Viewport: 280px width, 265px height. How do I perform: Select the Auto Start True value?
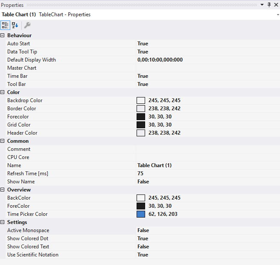(x=143, y=44)
